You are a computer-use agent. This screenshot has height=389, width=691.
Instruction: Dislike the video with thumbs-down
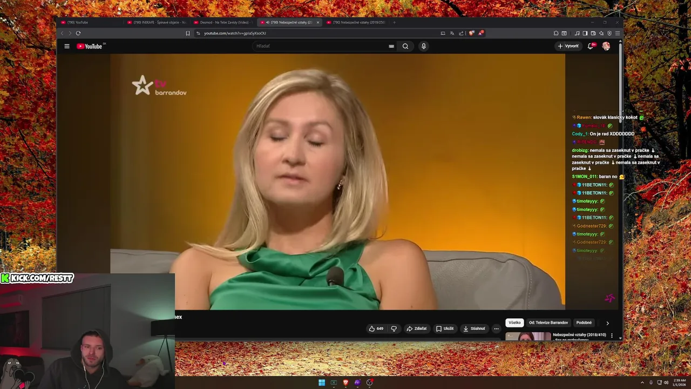tap(394, 328)
